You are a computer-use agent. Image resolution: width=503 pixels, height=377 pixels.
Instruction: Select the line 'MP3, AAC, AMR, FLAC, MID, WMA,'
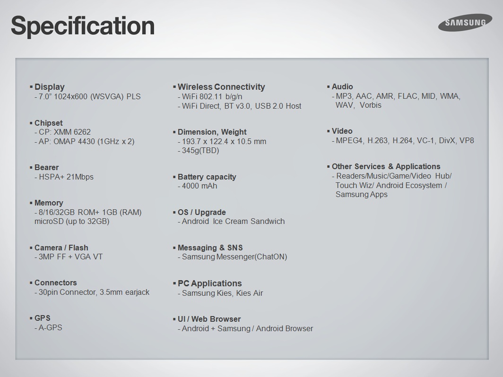click(x=398, y=96)
